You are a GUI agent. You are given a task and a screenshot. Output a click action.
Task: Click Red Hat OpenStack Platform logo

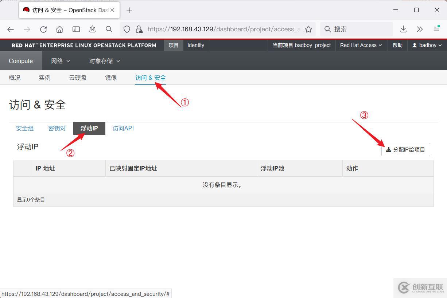tap(84, 46)
